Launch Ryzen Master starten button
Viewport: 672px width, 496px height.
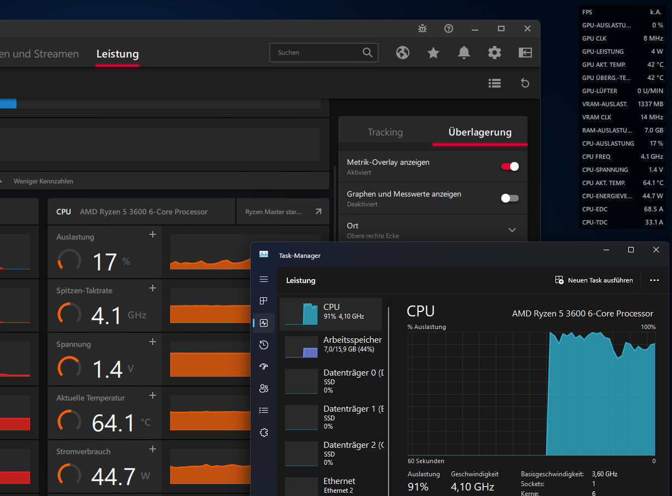point(283,212)
